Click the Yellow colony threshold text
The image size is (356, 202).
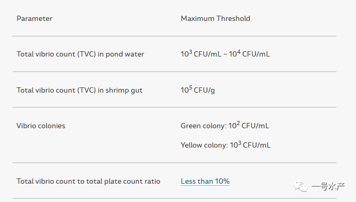[225, 145]
